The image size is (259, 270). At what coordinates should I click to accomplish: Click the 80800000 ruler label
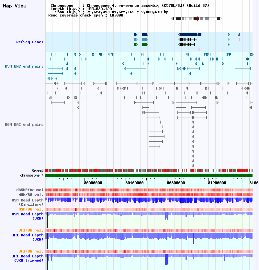pos(176,183)
